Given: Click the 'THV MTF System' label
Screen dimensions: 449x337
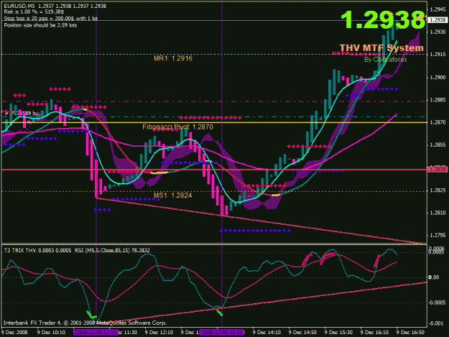Looking at the screenshot, I should (x=381, y=48).
